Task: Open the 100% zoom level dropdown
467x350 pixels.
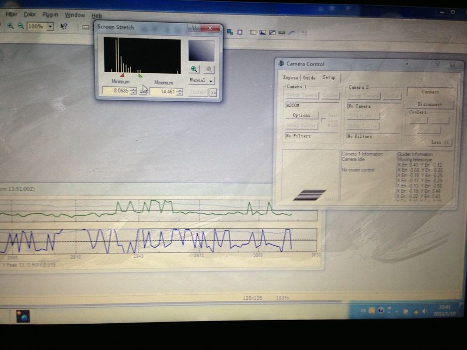Action: [50, 26]
